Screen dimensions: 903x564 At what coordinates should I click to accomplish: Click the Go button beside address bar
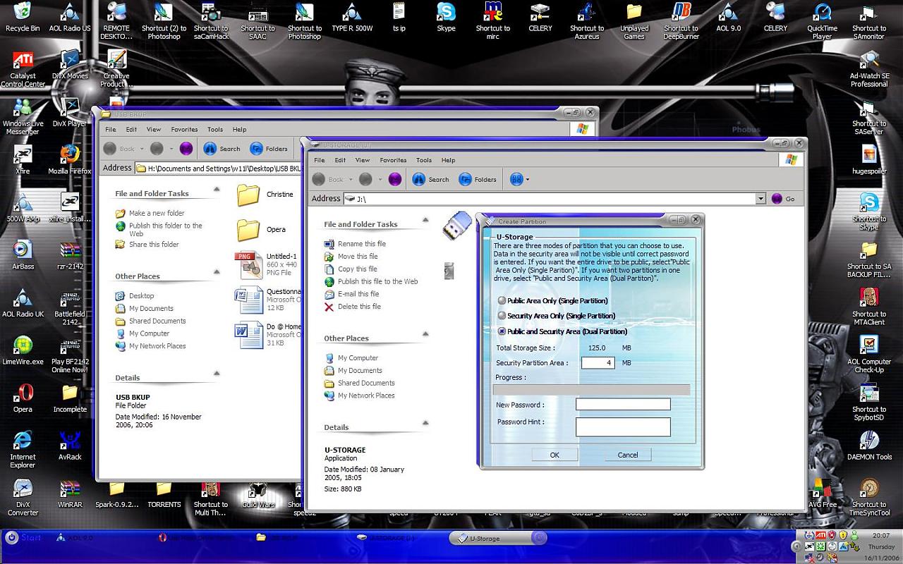(783, 199)
